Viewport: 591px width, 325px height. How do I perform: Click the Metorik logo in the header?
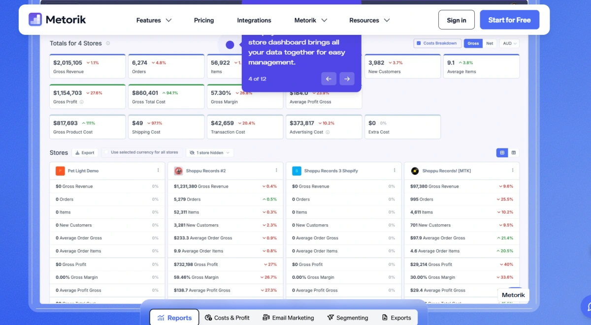point(57,20)
